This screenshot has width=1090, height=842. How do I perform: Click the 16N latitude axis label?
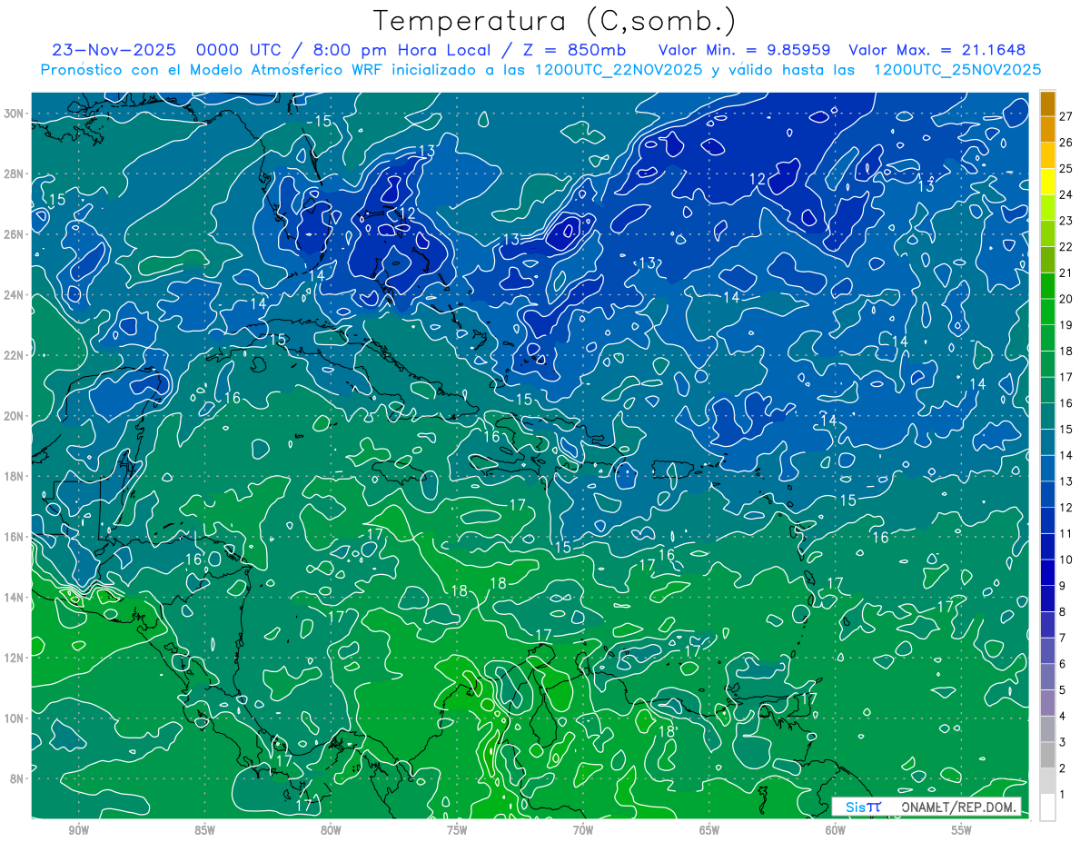click(x=15, y=537)
